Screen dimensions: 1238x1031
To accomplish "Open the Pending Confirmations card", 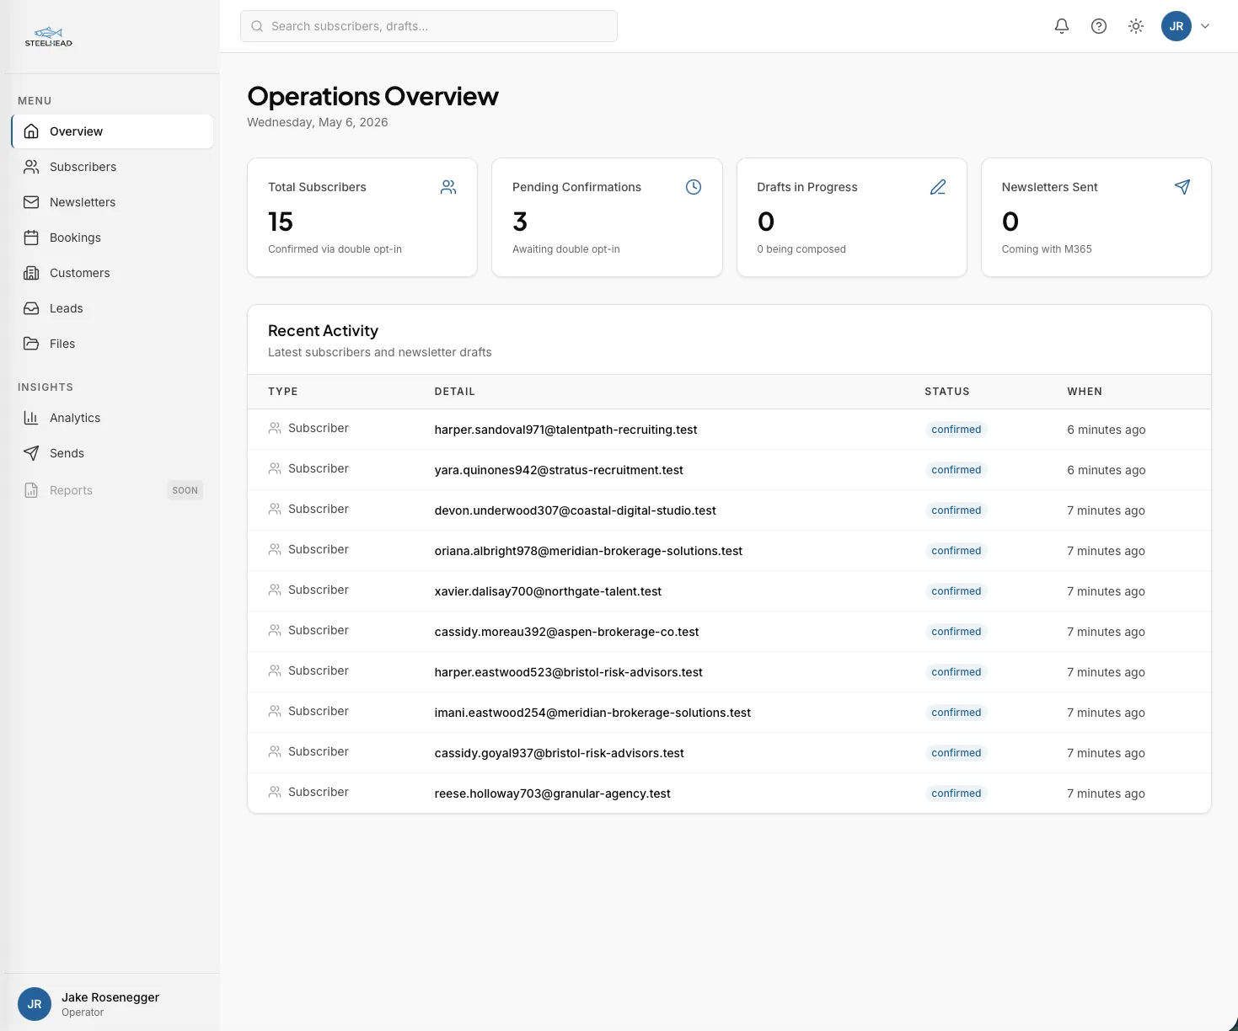I will [x=607, y=217].
